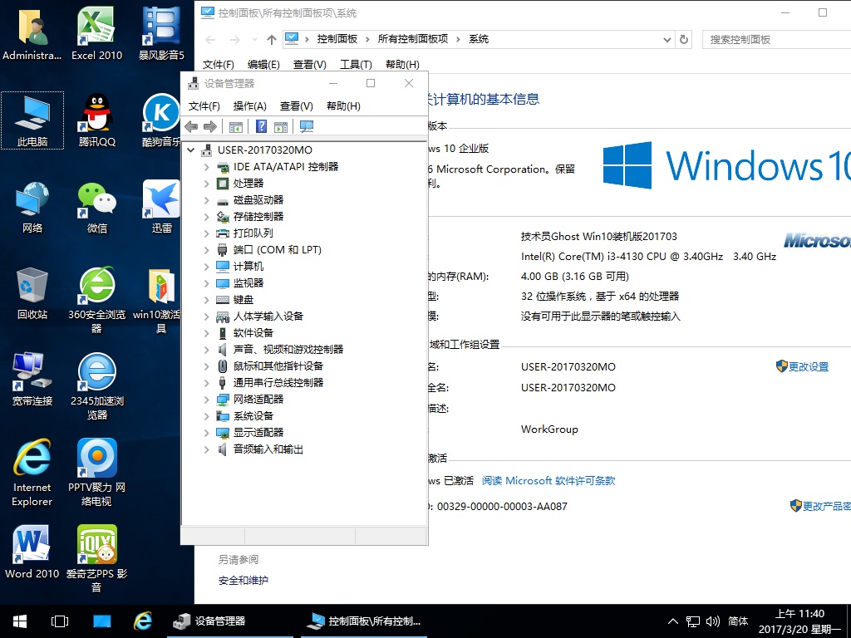851x638 pixels.
Task: Open Control Panel 工具(T) menu
Action: click(x=356, y=65)
